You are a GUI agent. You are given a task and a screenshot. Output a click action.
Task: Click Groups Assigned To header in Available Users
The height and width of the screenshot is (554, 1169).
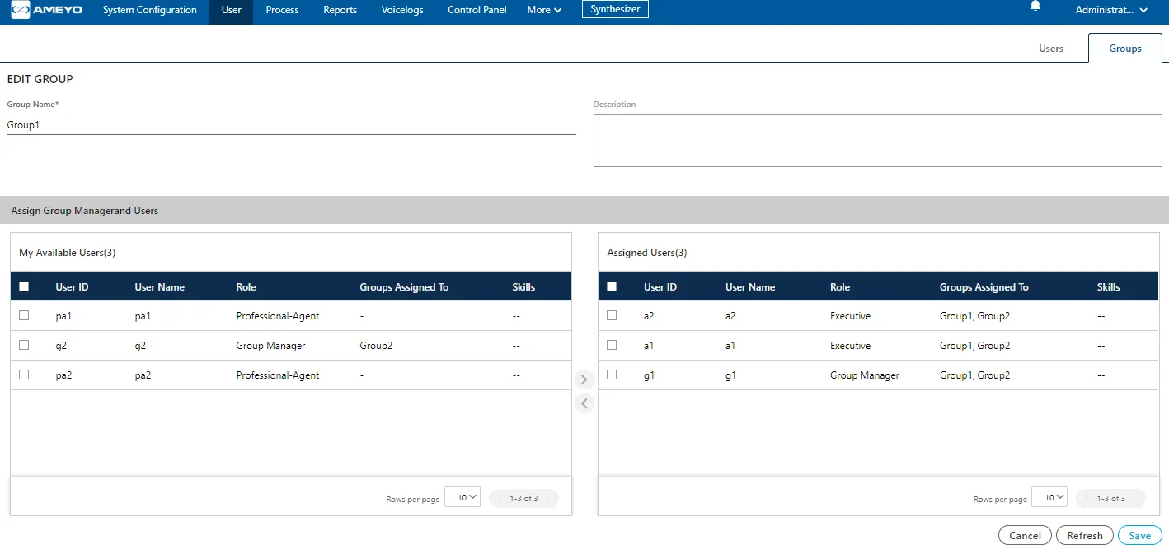(404, 287)
